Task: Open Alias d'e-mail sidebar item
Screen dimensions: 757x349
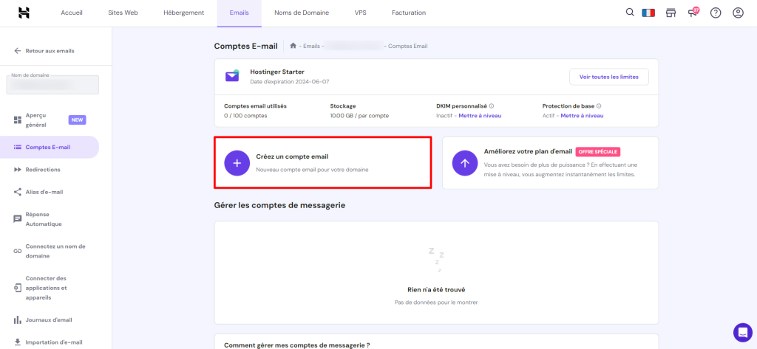Action: (x=44, y=192)
